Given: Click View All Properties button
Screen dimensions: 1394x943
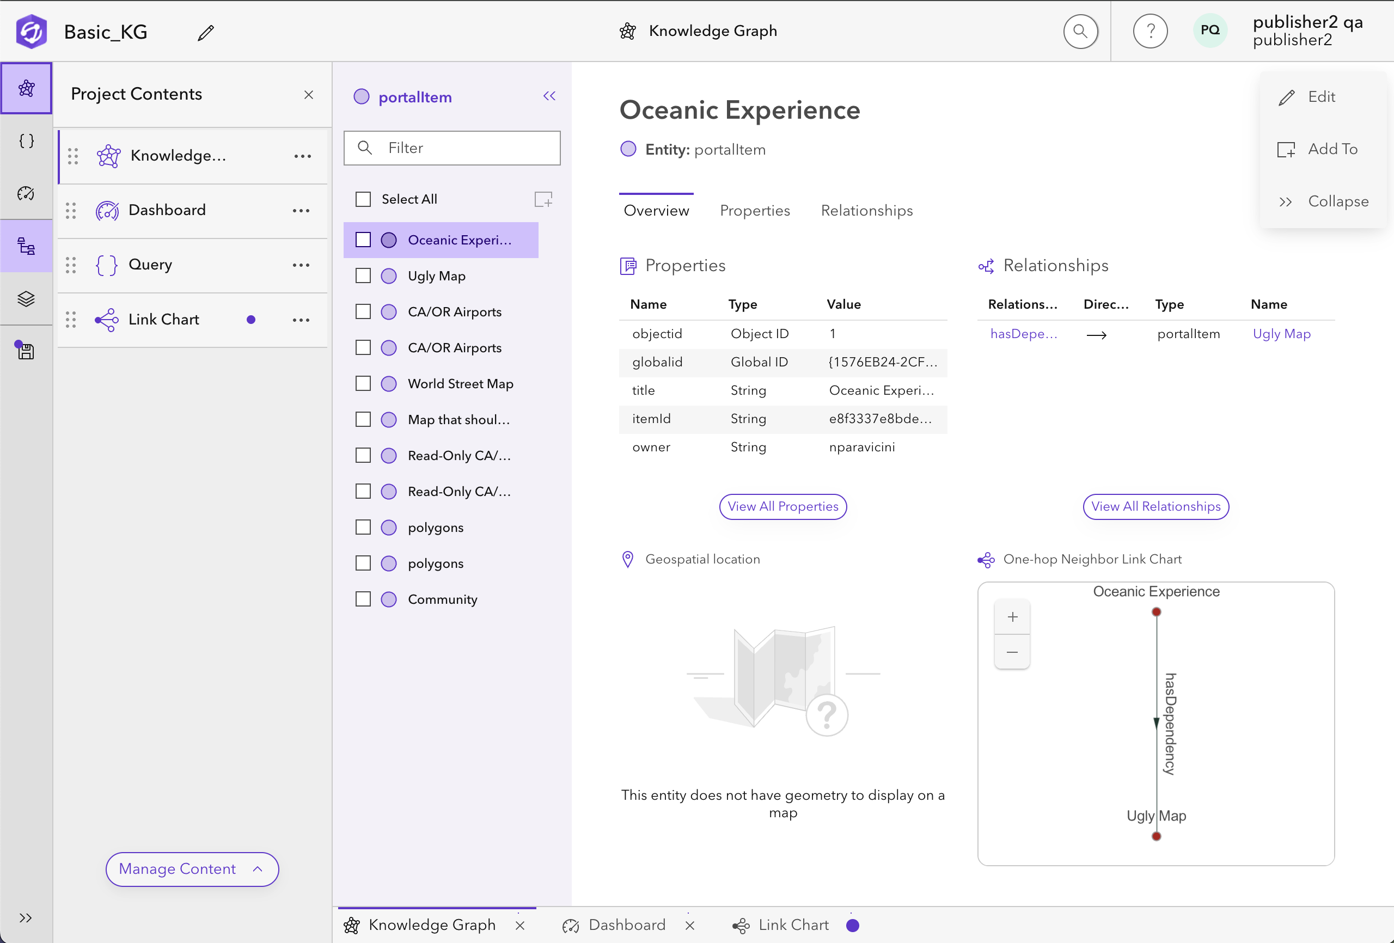Looking at the screenshot, I should coord(783,506).
